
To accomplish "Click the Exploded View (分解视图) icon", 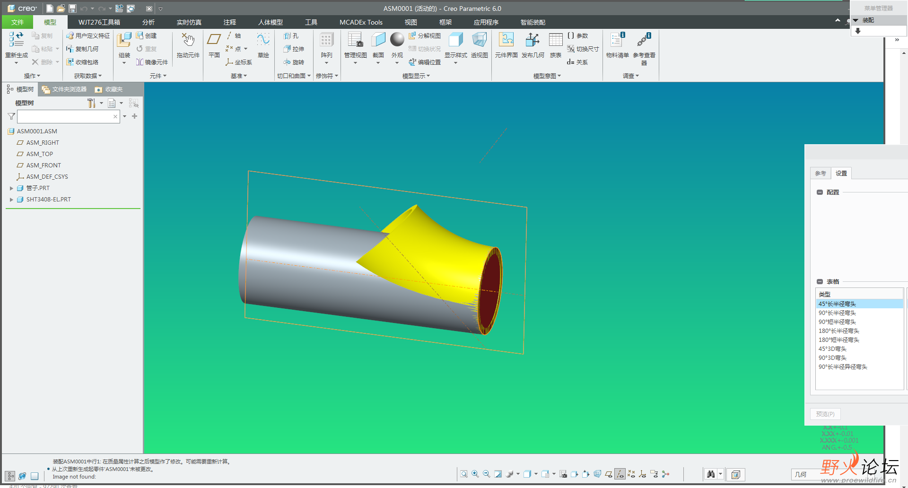I will click(424, 36).
